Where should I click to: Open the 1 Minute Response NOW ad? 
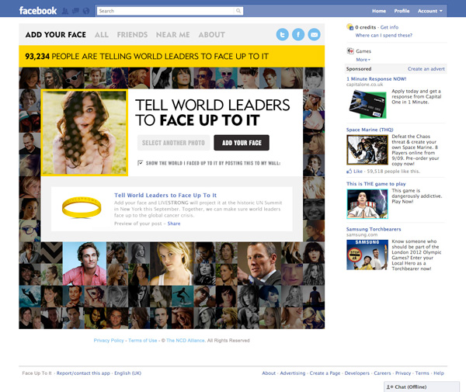click(376, 79)
